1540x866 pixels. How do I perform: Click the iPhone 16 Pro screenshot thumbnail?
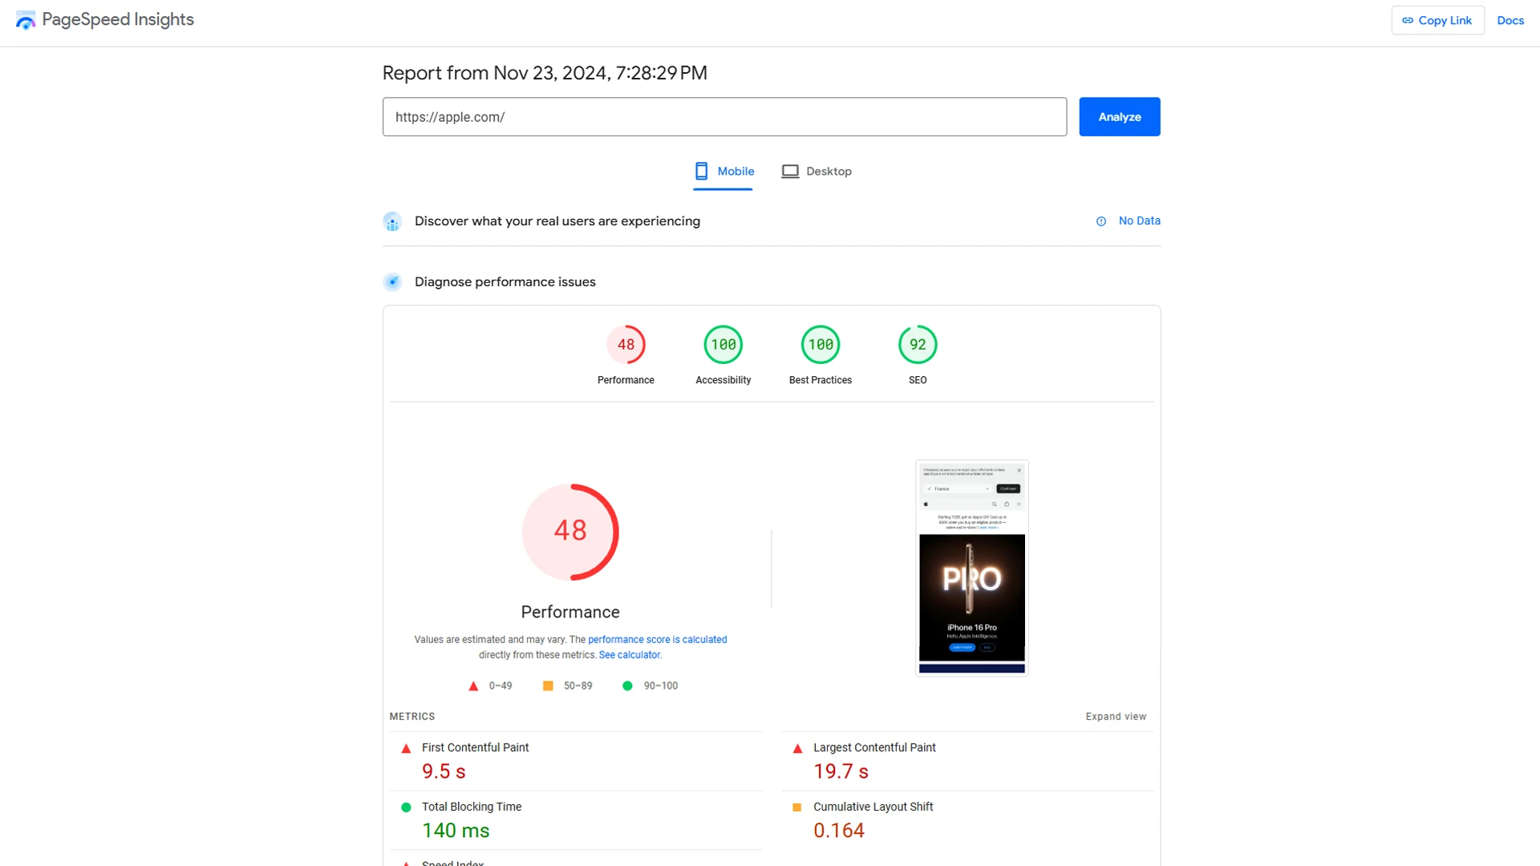click(x=971, y=565)
